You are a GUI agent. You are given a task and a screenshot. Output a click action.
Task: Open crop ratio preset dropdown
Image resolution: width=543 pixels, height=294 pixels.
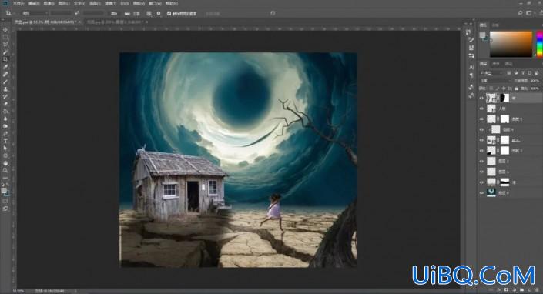click(35, 13)
